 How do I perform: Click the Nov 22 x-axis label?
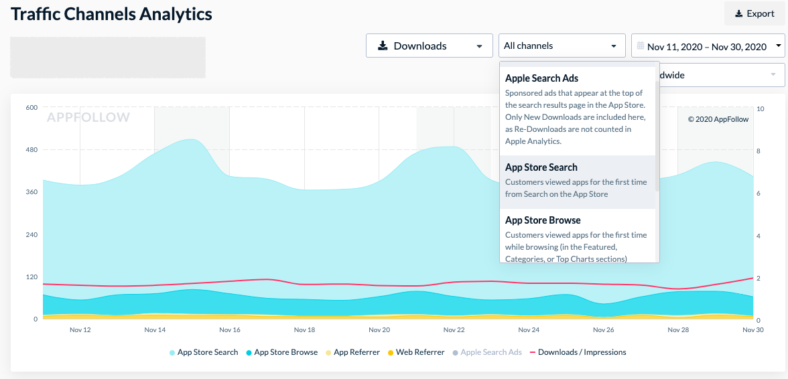454,330
